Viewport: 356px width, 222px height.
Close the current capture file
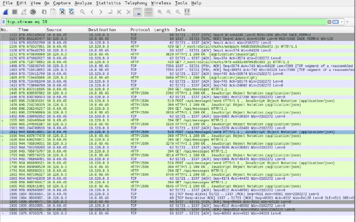click(x=62, y=12)
